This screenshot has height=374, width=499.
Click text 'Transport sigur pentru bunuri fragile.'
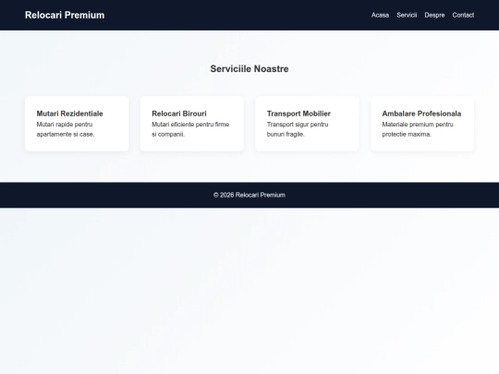click(x=298, y=129)
